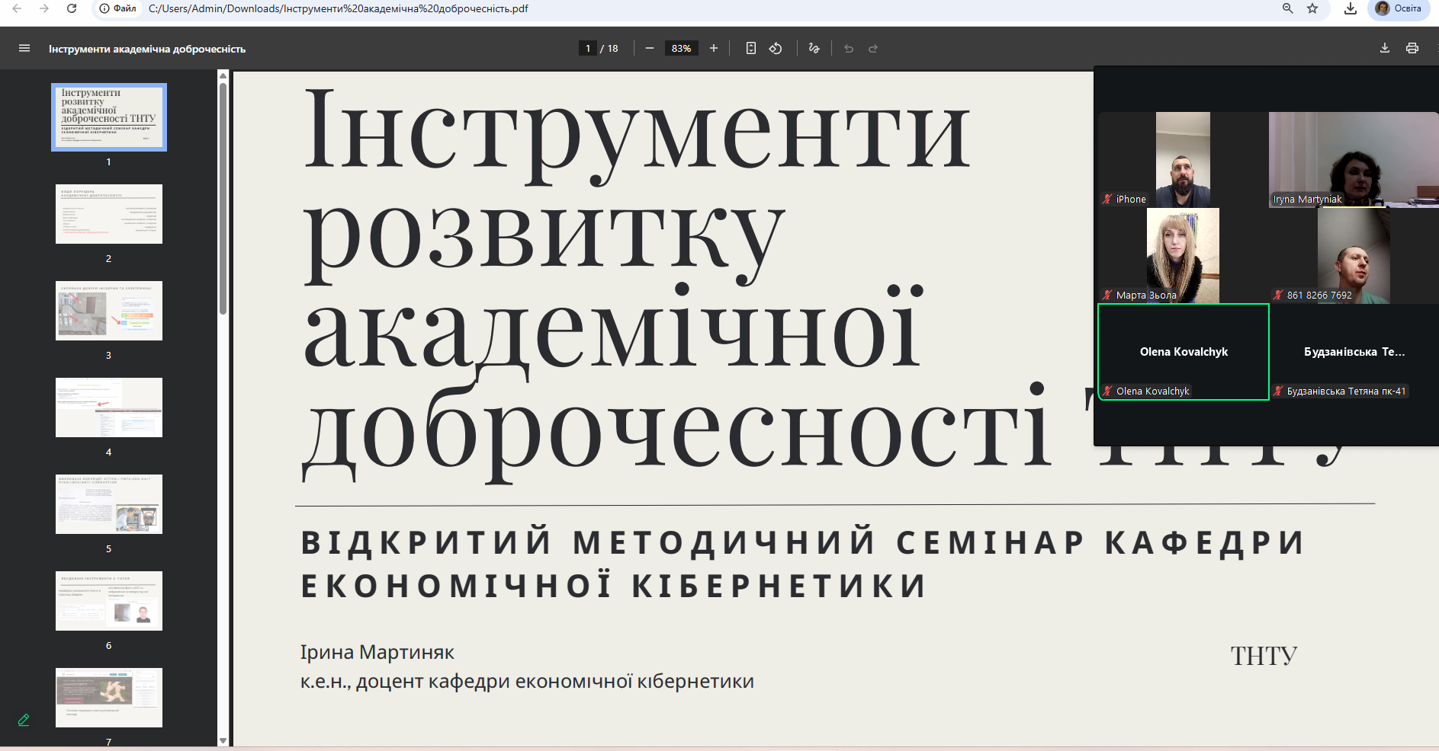The width and height of the screenshot is (1439, 751).
Task: Click the thumbnail panel scroll down arrow
Action: [x=223, y=740]
